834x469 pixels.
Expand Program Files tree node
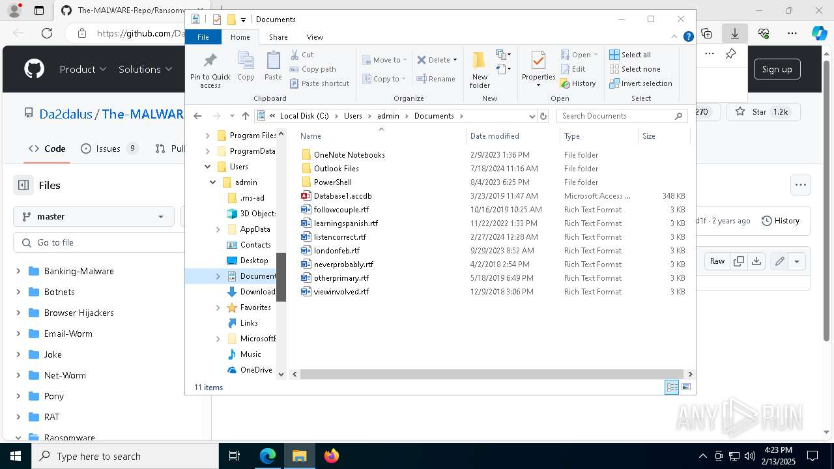point(208,135)
